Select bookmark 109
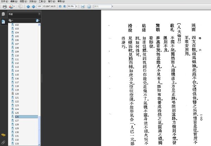 (17, 52)
